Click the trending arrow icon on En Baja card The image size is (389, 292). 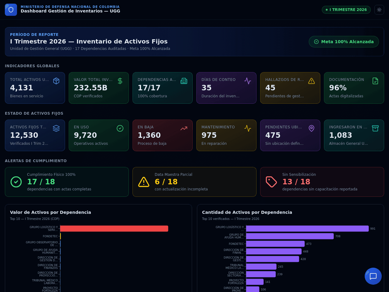point(184,128)
